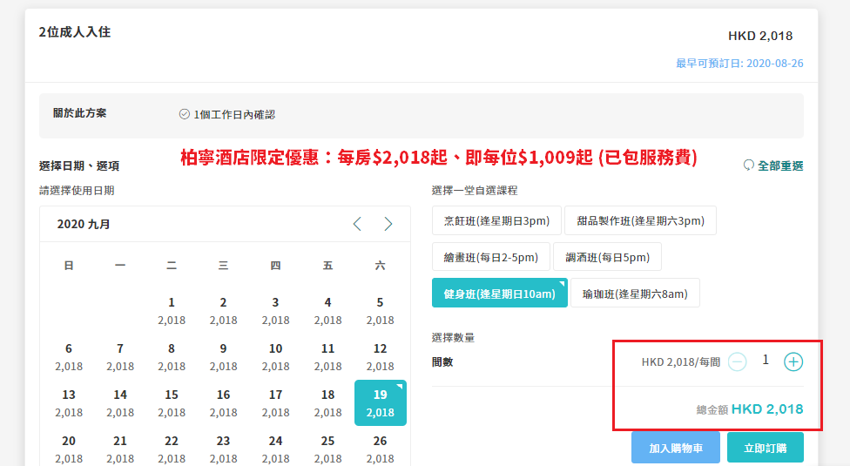Pick September 26 on the calendar

[380, 449]
